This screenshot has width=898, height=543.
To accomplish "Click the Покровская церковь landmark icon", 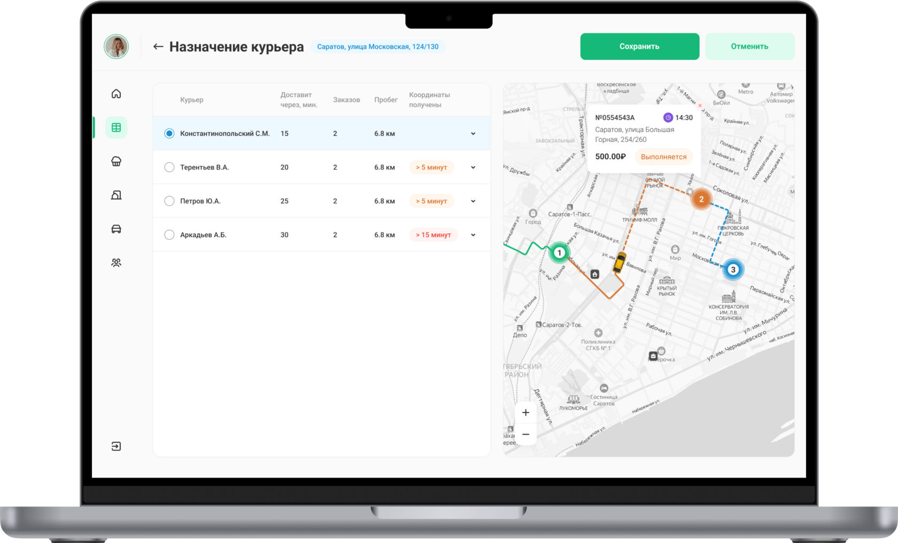I will [x=733, y=217].
